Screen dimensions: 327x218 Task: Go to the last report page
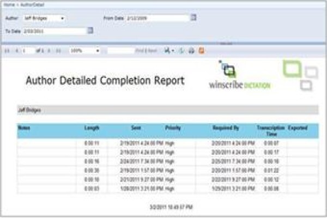point(58,51)
